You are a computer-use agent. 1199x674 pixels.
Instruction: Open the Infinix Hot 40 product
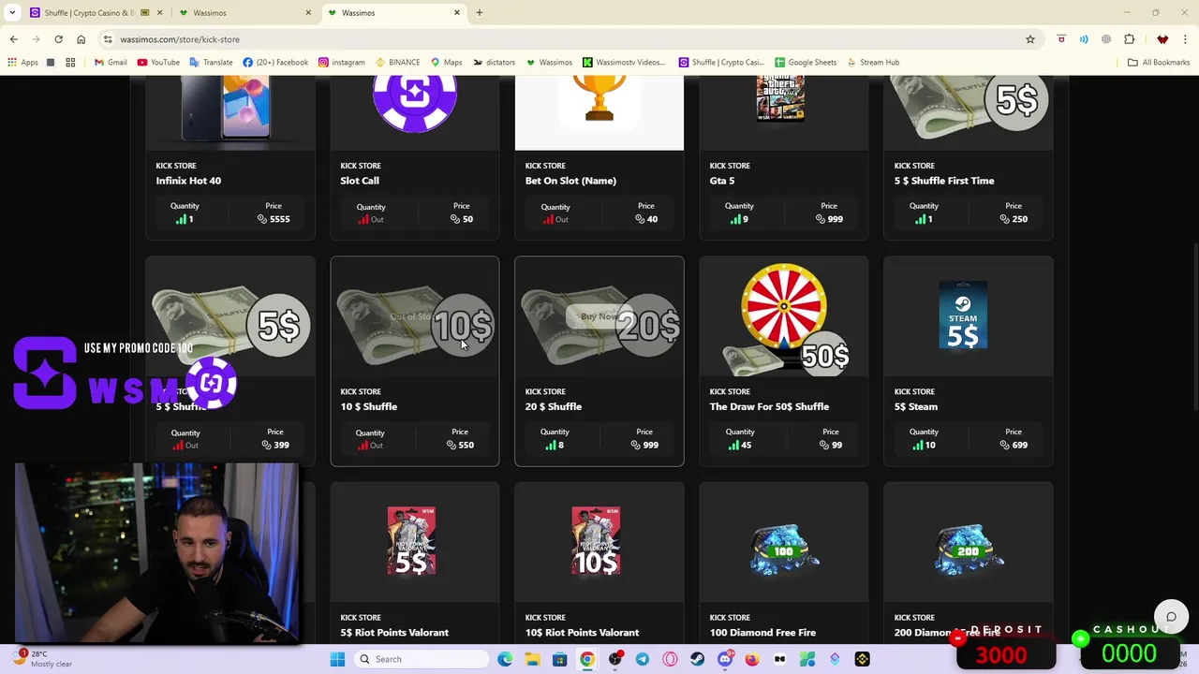point(188,181)
